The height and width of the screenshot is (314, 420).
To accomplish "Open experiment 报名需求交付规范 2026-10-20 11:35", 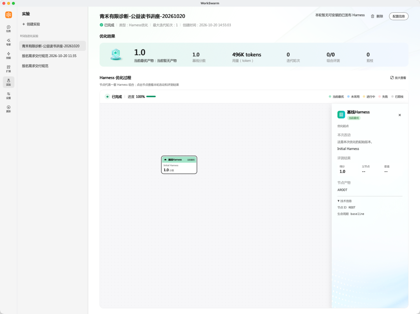I will click(x=52, y=56).
